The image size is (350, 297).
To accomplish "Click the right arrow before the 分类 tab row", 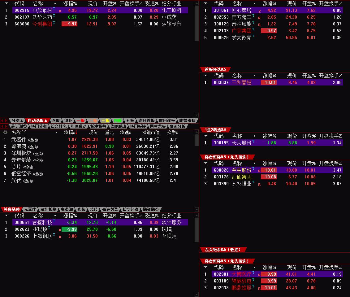I will coord(6,120).
